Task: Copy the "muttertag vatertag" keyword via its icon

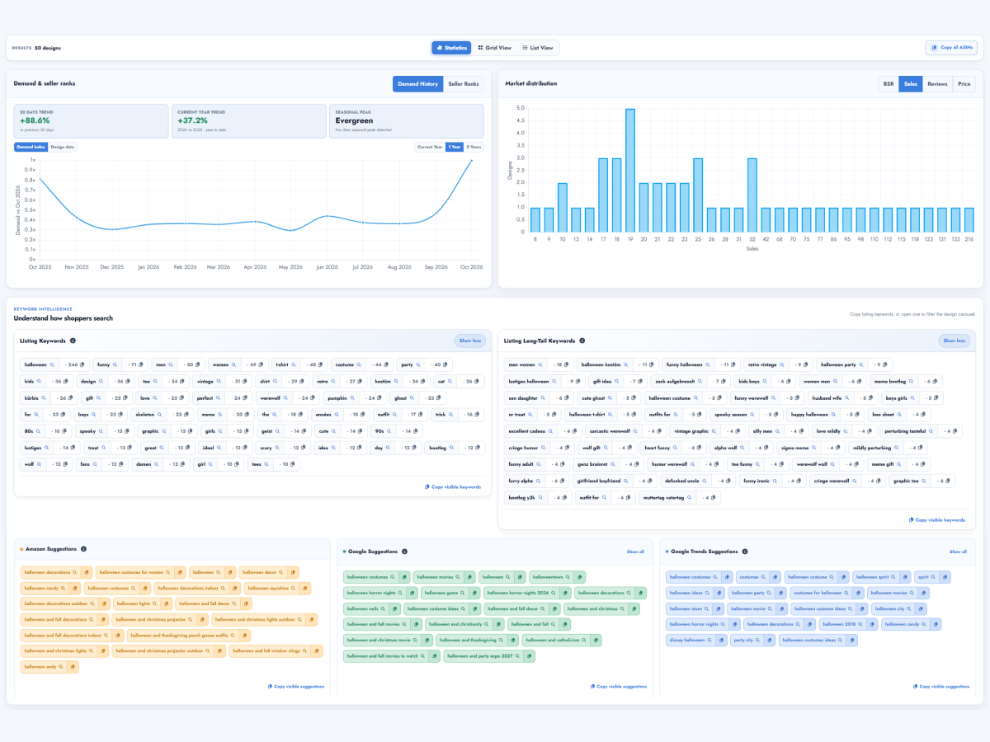Action: click(713, 497)
